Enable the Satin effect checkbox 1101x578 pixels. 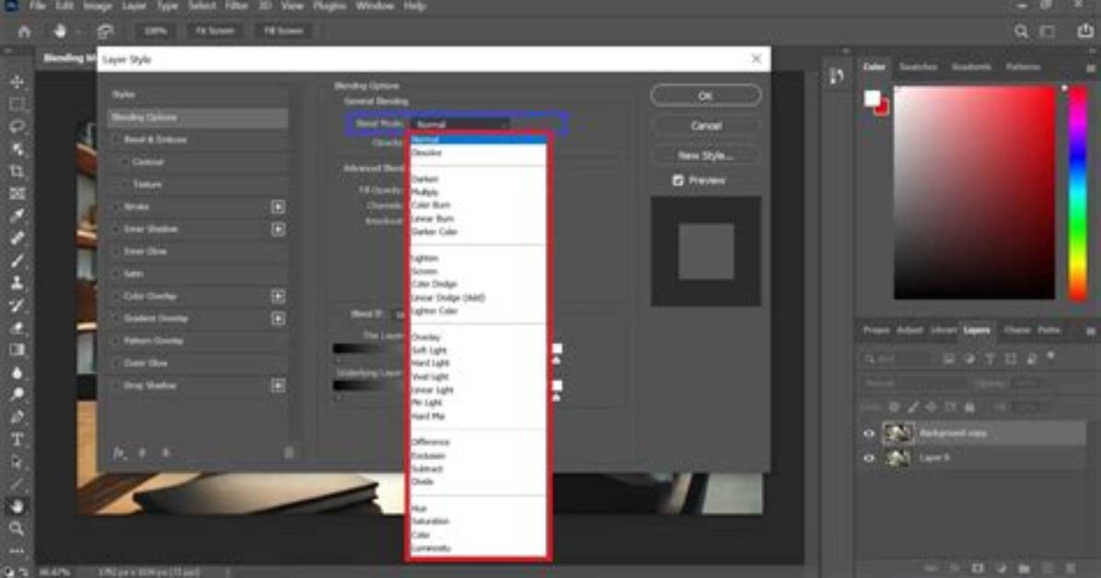point(116,274)
